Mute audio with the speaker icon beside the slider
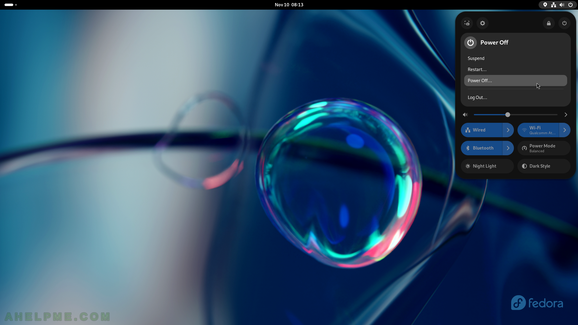This screenshot has height=325, width=578. point(465,115)
